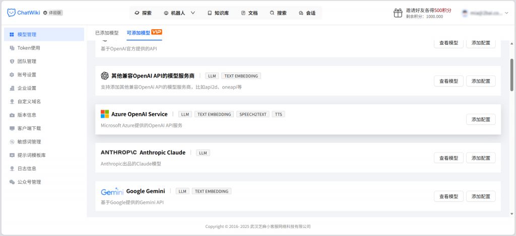Click the user avatar icon
Image resolution: width=516 pixels, height=236 pixels.
pos(465,13)
